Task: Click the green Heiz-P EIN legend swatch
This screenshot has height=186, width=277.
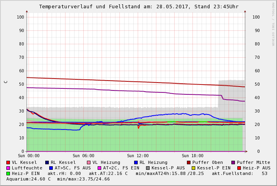Action: (8, 174)
